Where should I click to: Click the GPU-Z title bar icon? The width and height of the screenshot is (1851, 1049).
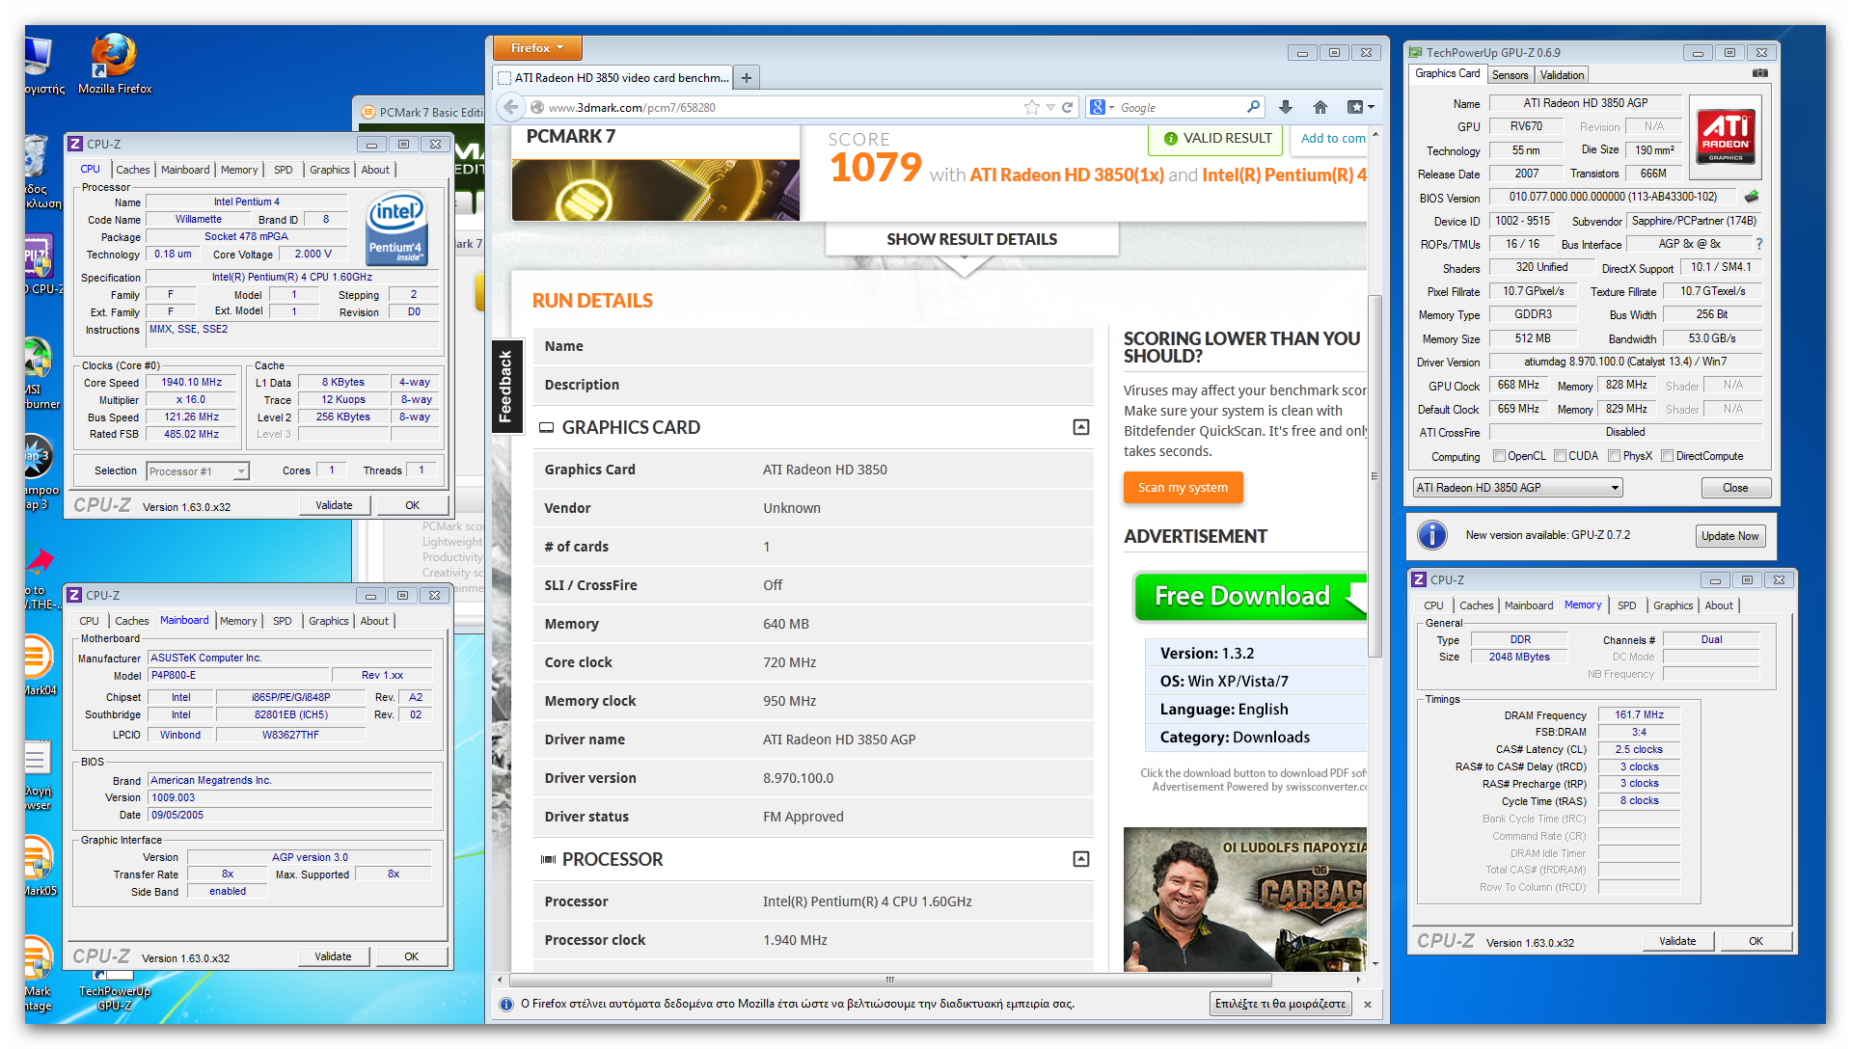coord(1415,53)
